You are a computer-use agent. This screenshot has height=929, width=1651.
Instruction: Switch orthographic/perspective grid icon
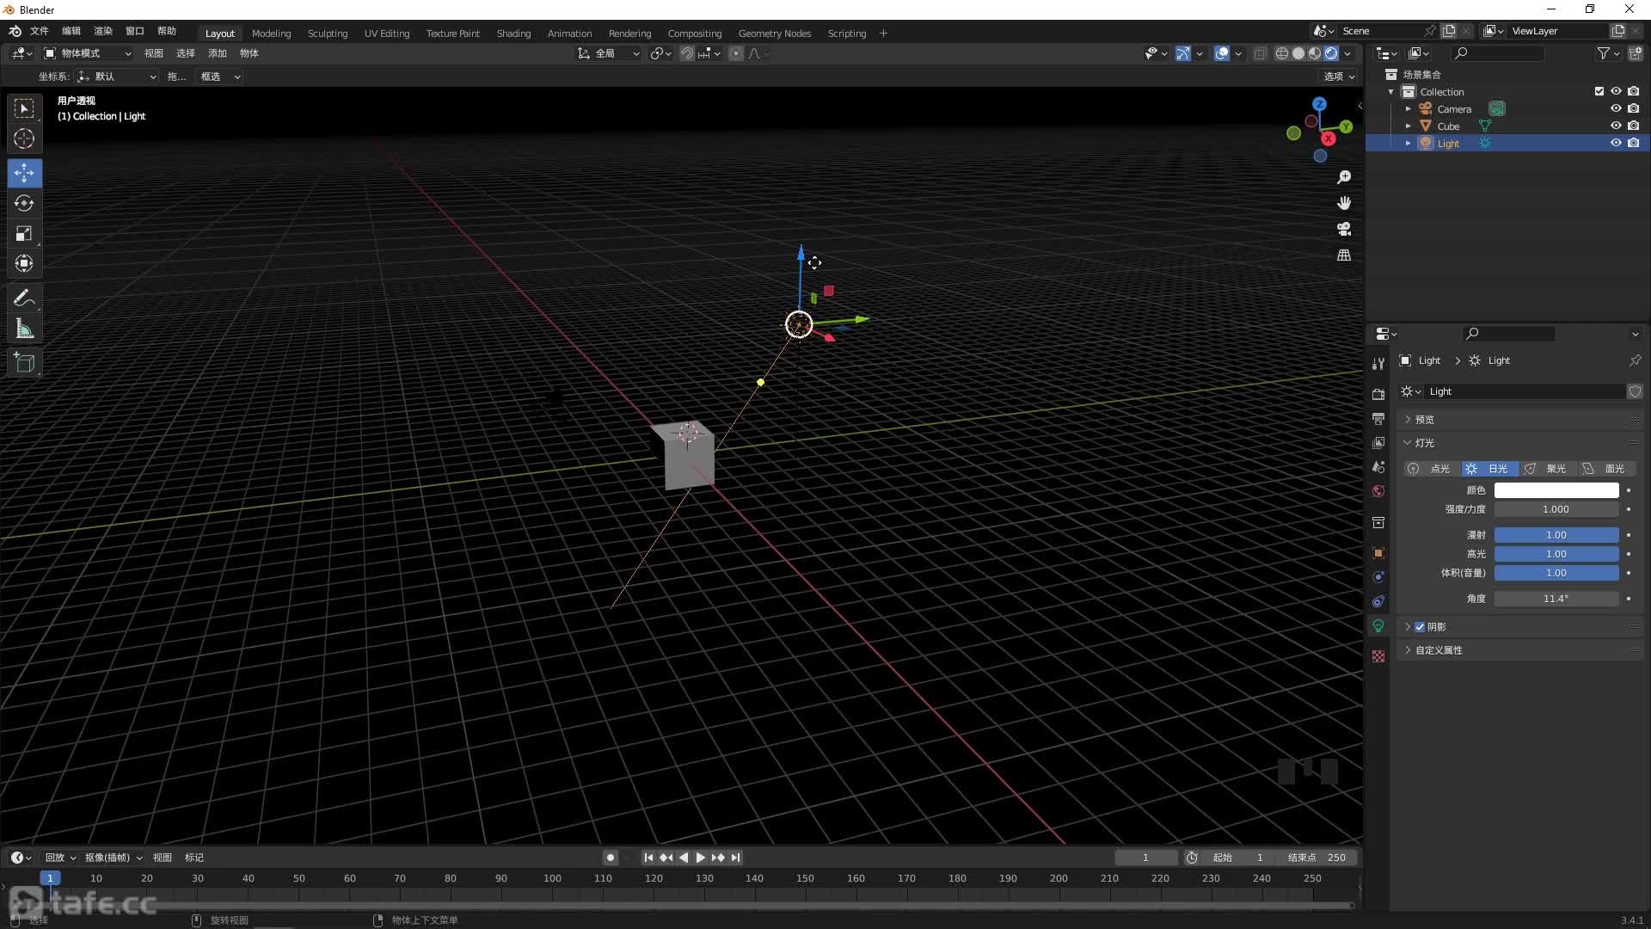pyautogui.click(x=1344, y=255)
